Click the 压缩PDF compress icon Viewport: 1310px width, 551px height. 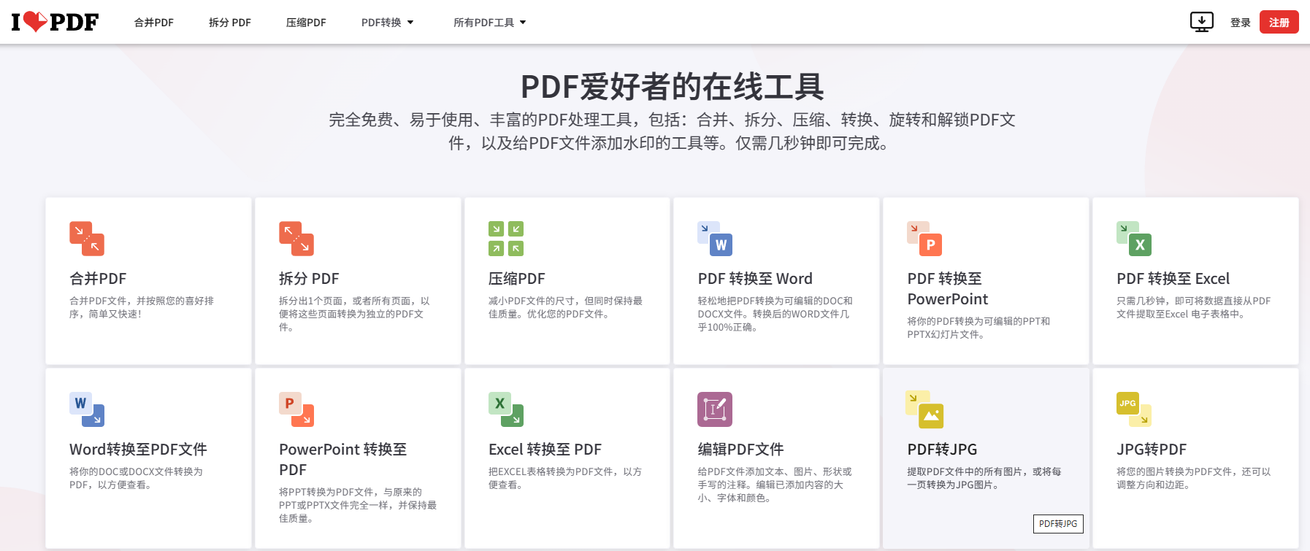(x=506, y=239)
